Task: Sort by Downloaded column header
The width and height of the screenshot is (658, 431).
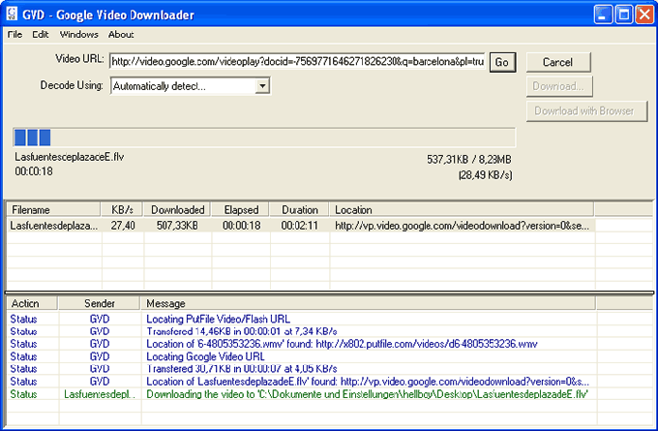Action: point(177,209)
